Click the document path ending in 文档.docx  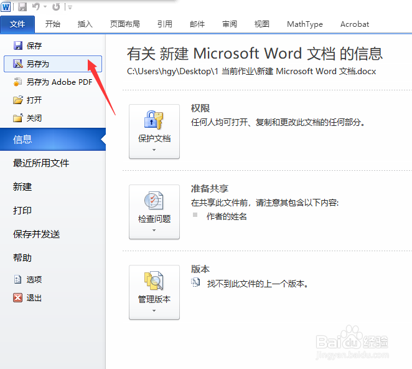click(251, 71)
